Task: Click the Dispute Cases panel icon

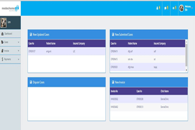Action: (x=31, y=82)
